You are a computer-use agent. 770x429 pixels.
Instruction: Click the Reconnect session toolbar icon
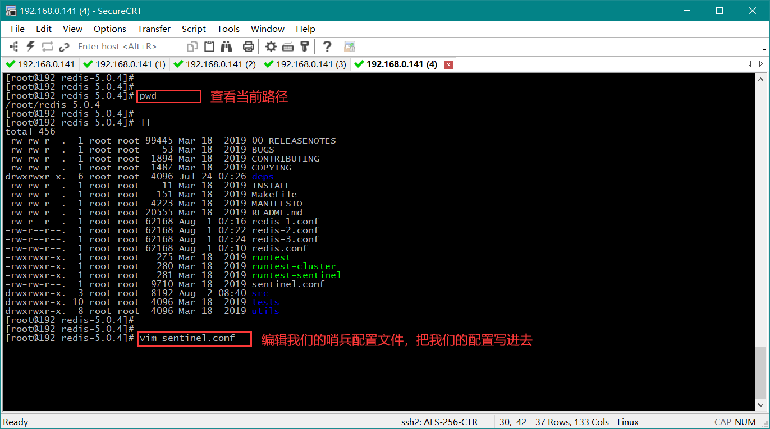(x=47, y=47)
